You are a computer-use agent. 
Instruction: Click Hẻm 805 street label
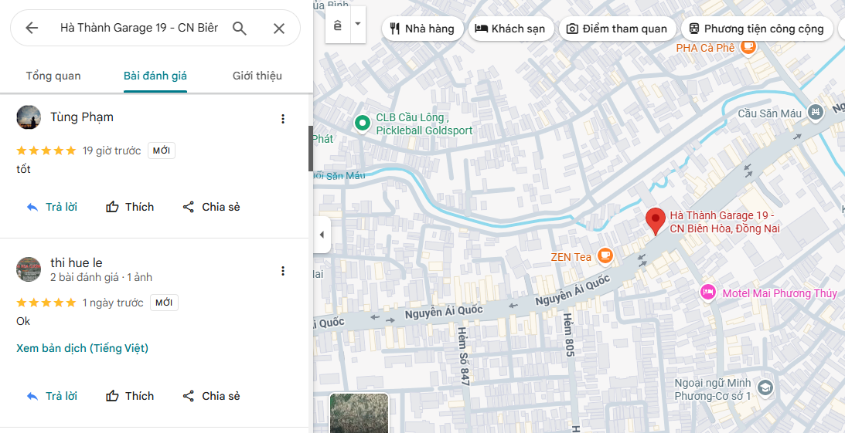tap(570, 335)
